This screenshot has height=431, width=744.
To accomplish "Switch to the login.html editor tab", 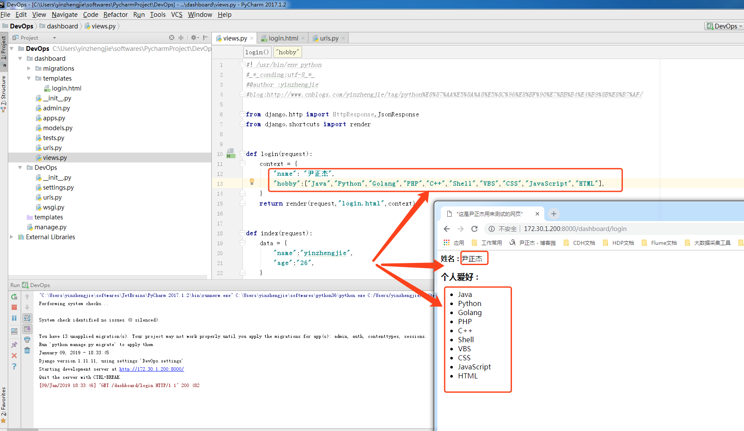I will pos(283,38).
